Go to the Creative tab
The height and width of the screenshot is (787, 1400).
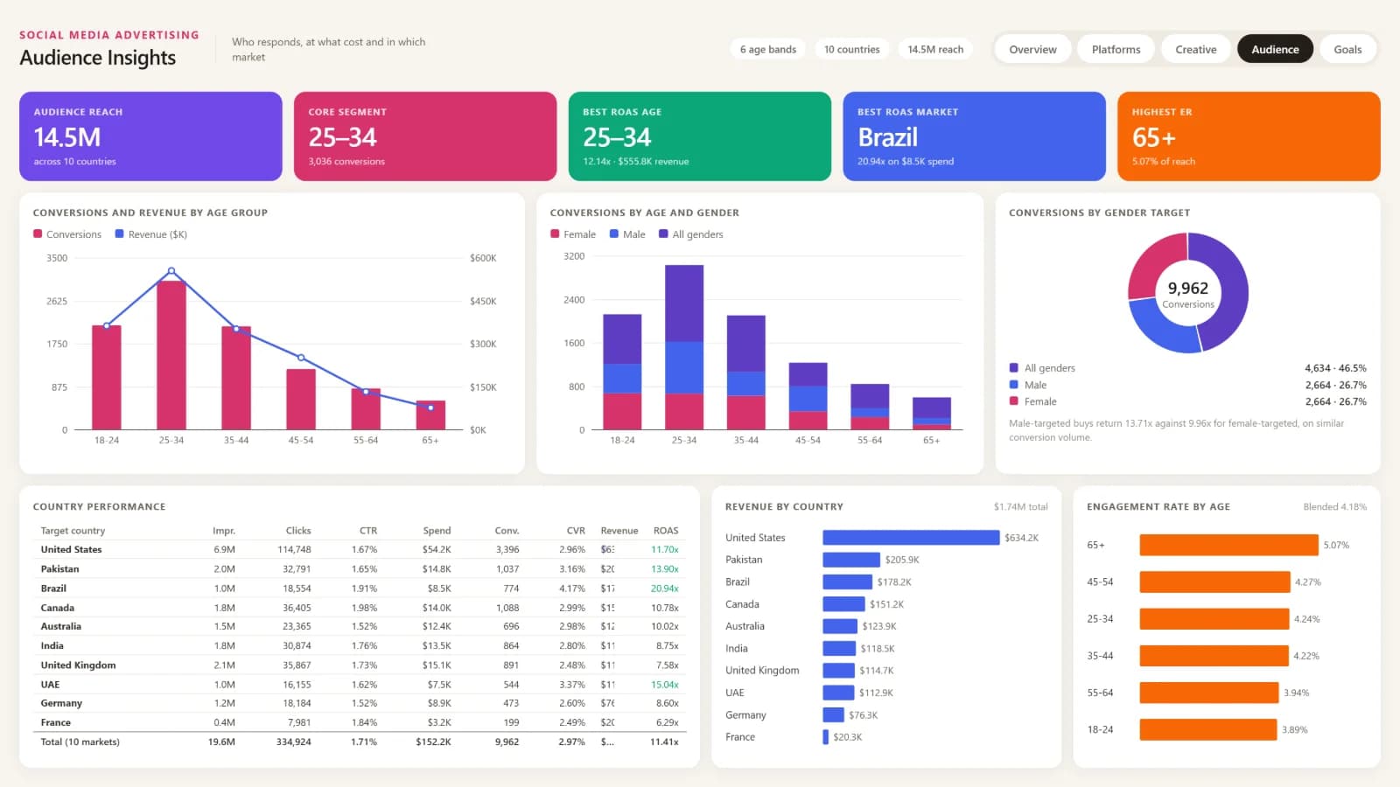(1195, 49)
